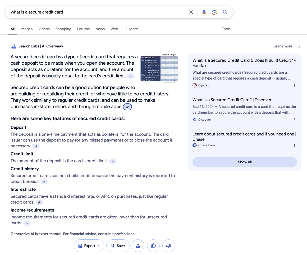Screen dimensions: 307x255
Task: Click the Search Labs flask icon
Action: coord(13,46)
